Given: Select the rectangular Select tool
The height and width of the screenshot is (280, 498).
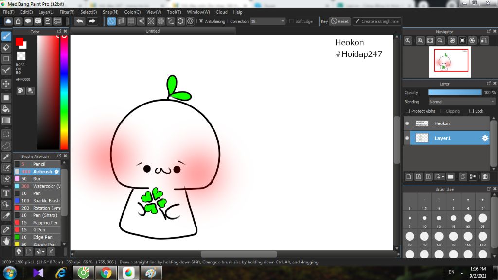Looking at the screenshot, I should click(6, 134).
